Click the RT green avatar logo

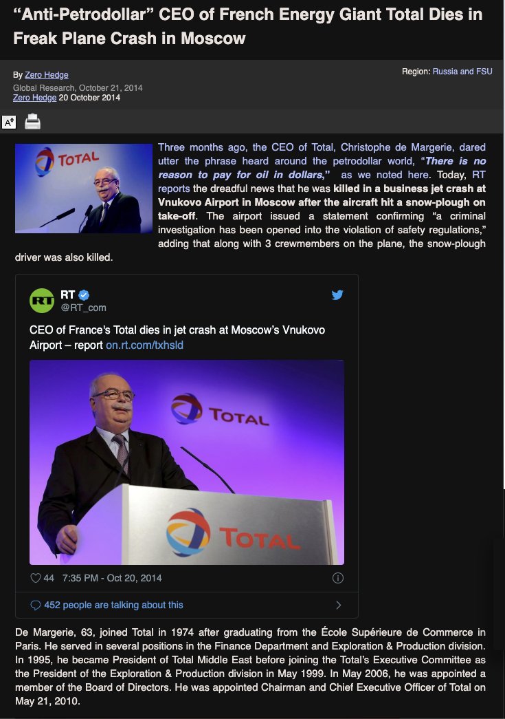pos(42,301)
